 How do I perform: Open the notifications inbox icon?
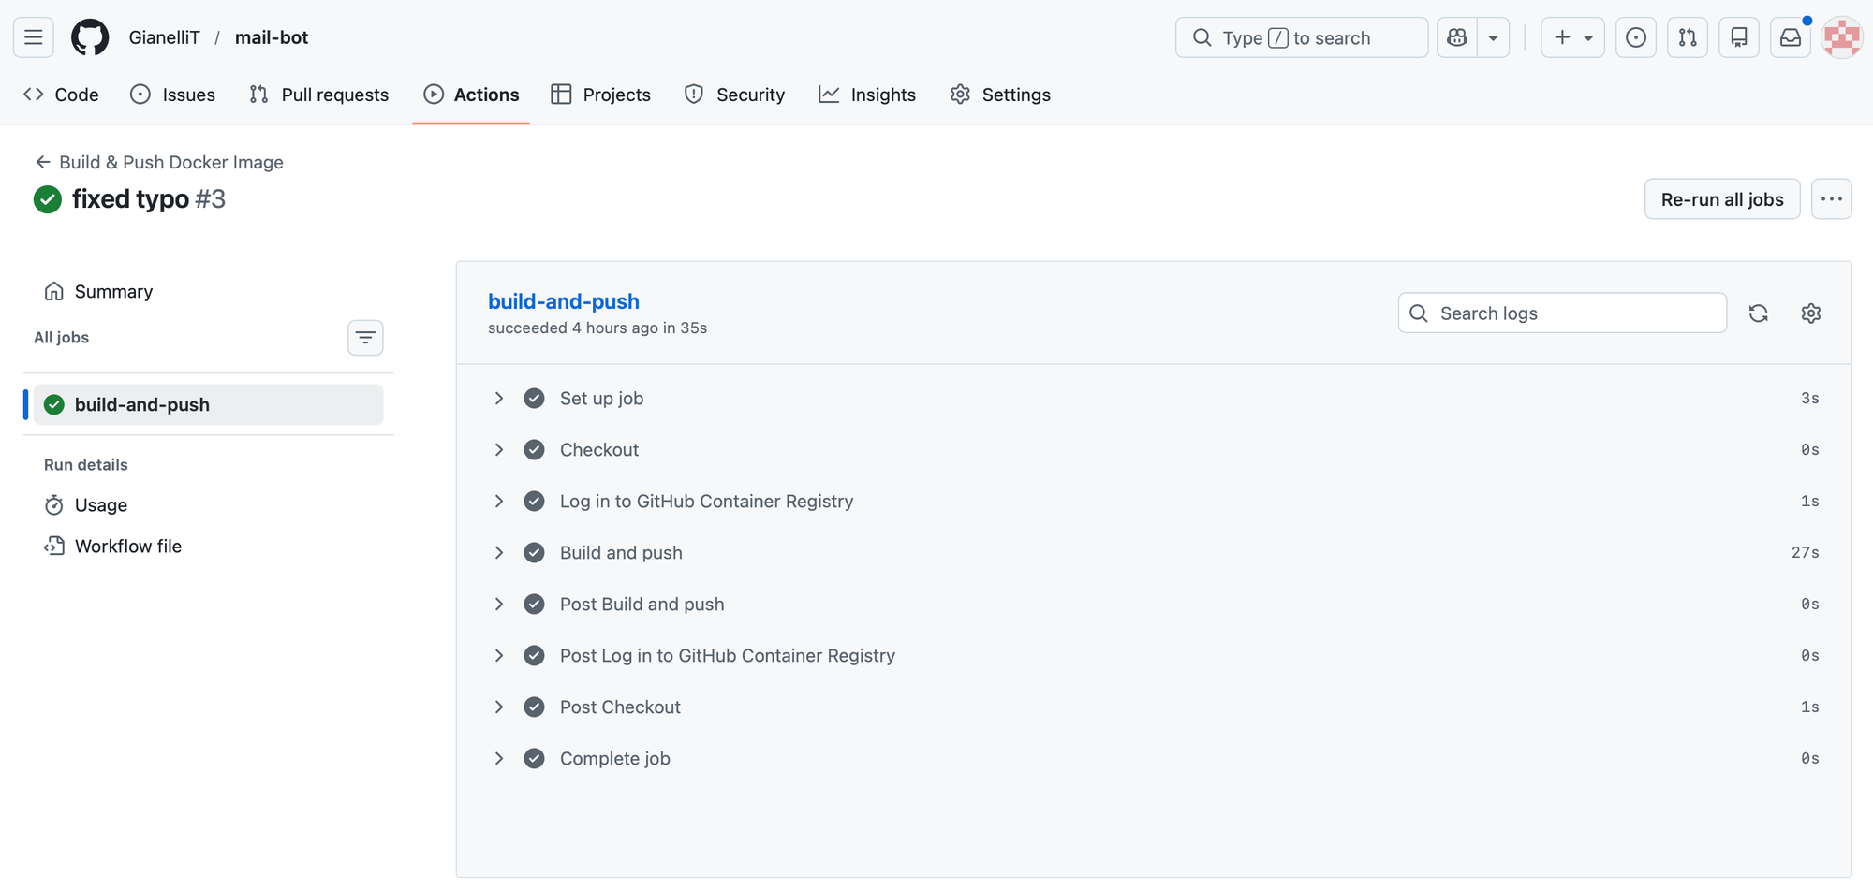[1790, 37]
